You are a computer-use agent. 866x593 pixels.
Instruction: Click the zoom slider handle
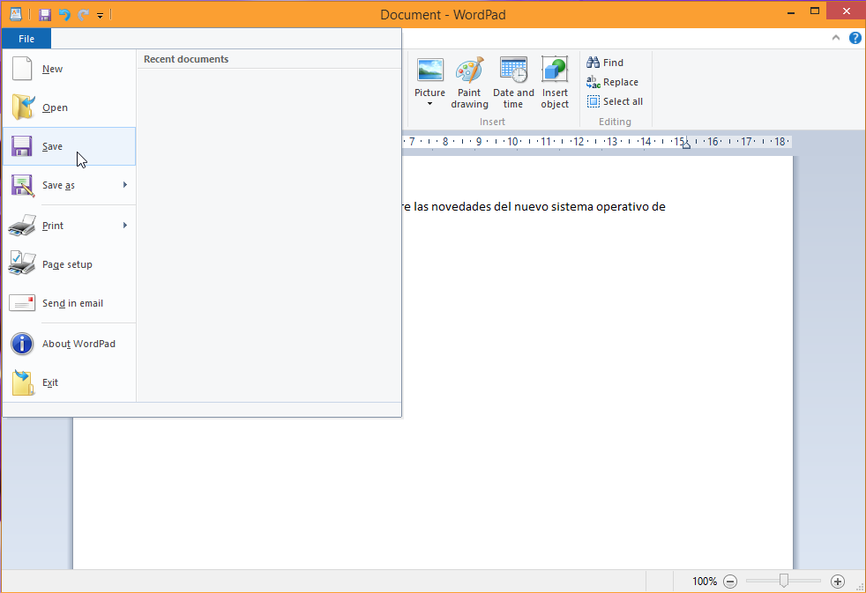click(783, 582)
